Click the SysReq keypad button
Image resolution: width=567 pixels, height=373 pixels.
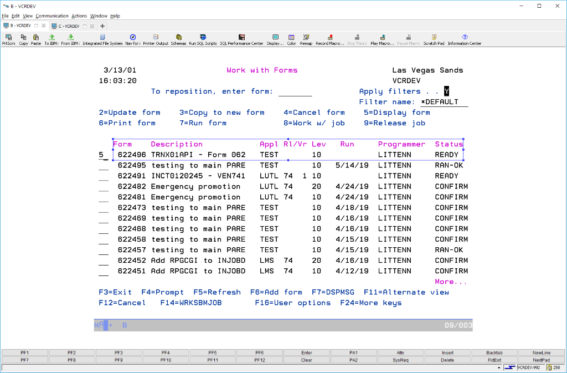click(x=401, y=360)
